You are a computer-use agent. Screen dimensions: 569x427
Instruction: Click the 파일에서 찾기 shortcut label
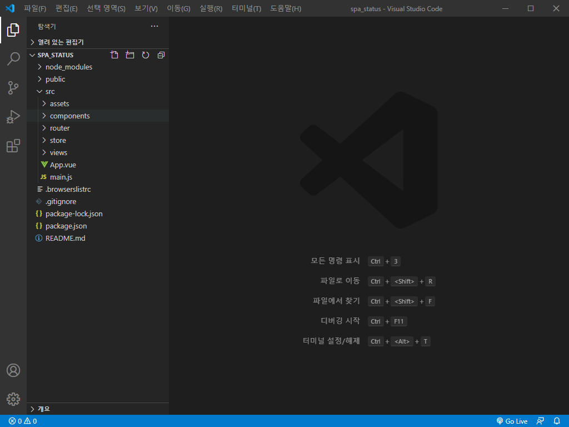[x=336, y=301]
